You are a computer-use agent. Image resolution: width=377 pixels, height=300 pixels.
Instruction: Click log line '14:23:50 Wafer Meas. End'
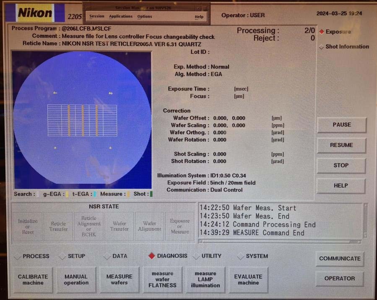244,216
